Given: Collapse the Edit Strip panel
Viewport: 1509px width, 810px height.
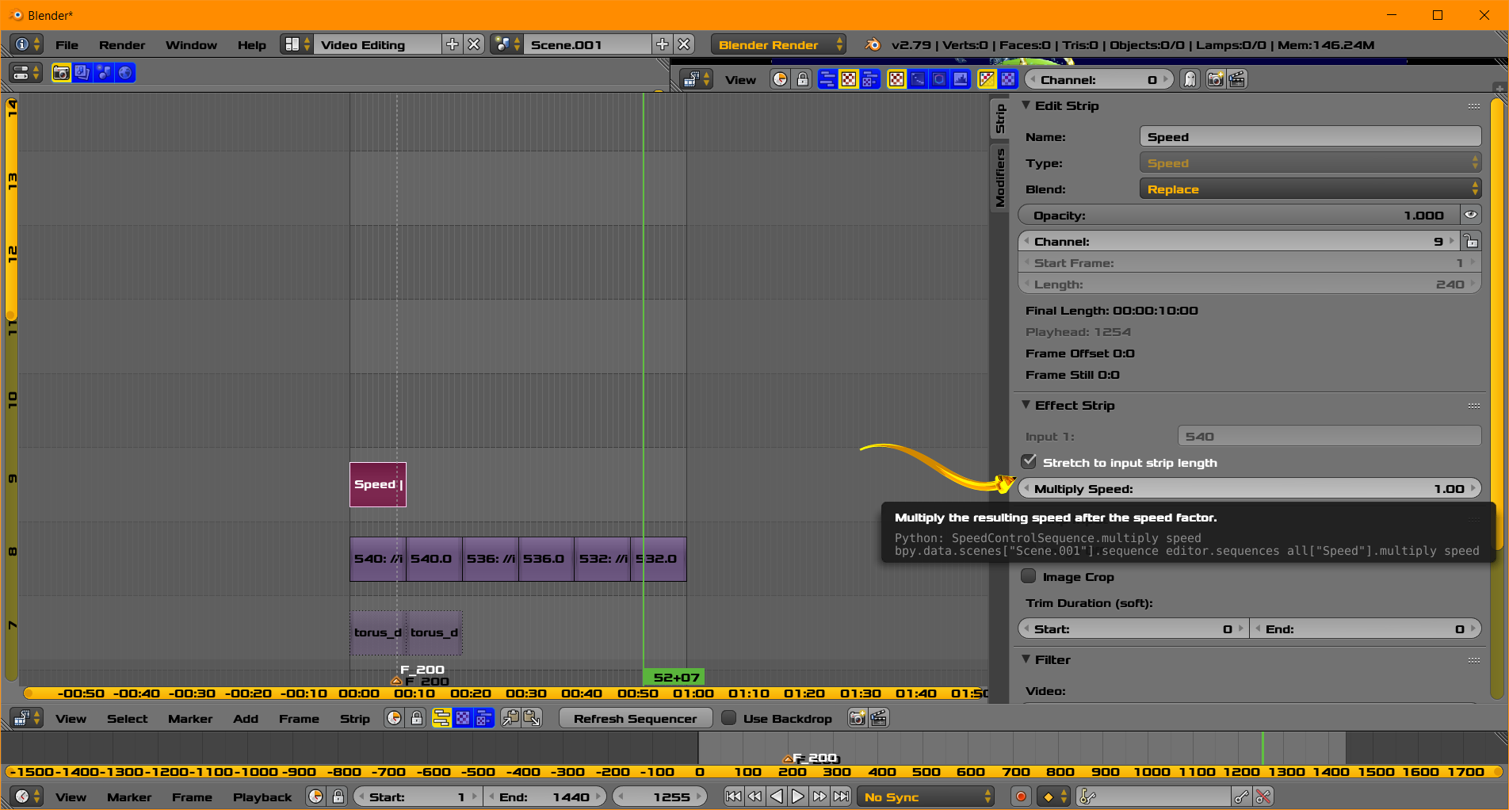Looking at the screenshot, I should click(1026, 105).
